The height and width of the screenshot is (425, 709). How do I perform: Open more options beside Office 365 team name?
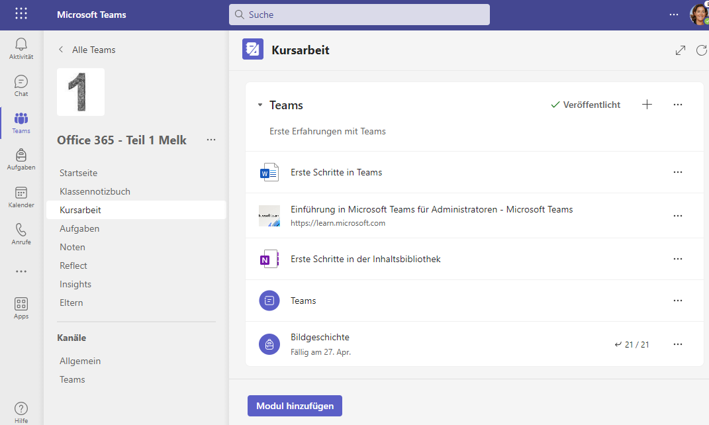tap(211, 140)
